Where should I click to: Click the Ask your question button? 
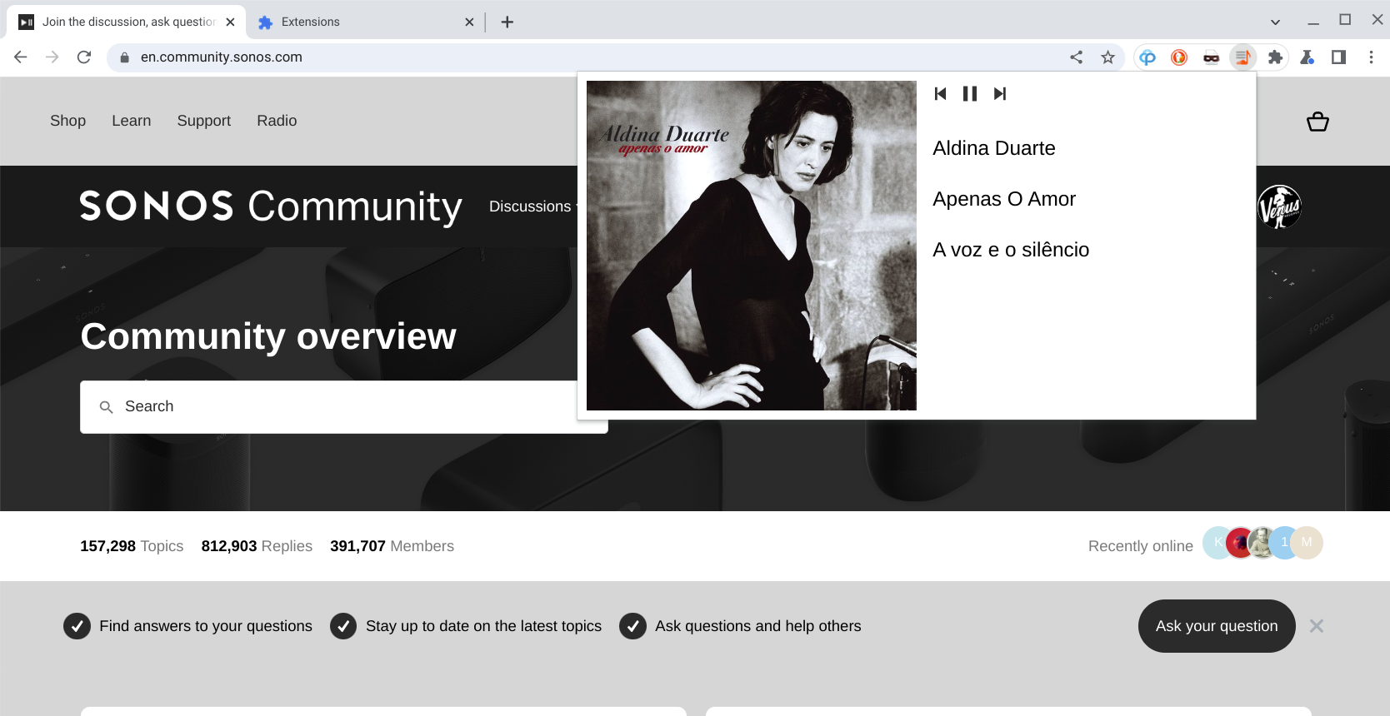click(1217, 626)
